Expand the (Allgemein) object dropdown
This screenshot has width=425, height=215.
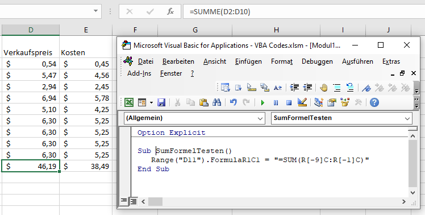pos(260,119)
